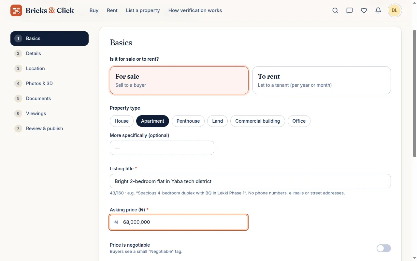The height and width of the screenshot is (261, 417).
Task: Open the More specifically dropdown
Action: point(162,148)
